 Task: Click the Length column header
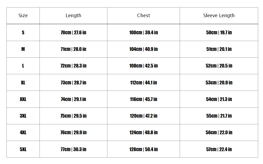(x=73, y=16)
